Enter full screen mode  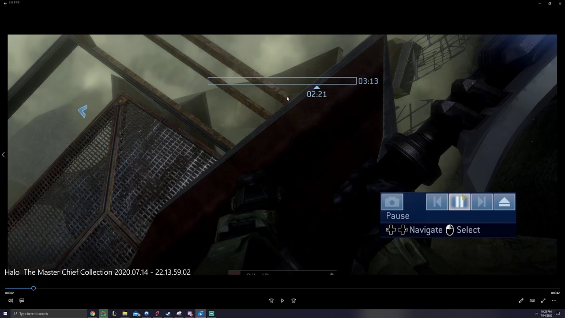[x=543, y=301]
